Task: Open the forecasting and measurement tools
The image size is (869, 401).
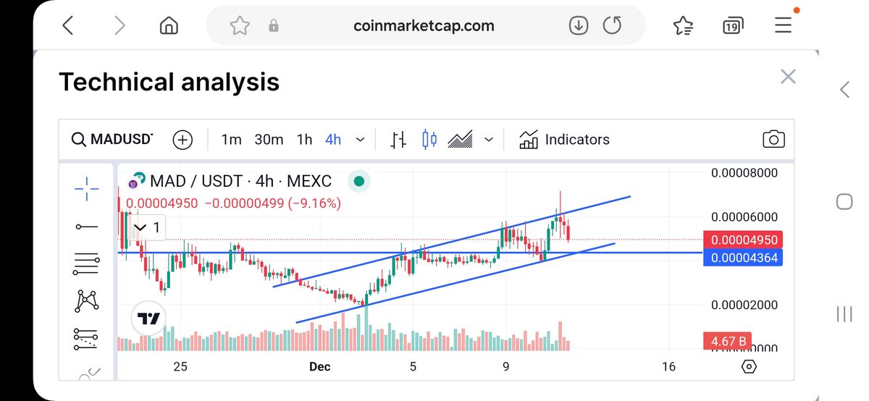Action: pos(87,338)
